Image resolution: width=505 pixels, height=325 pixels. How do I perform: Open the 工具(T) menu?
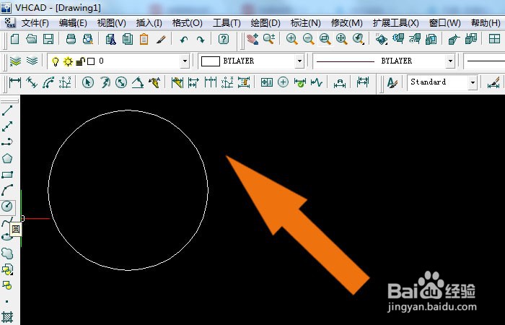coord(227,23)
